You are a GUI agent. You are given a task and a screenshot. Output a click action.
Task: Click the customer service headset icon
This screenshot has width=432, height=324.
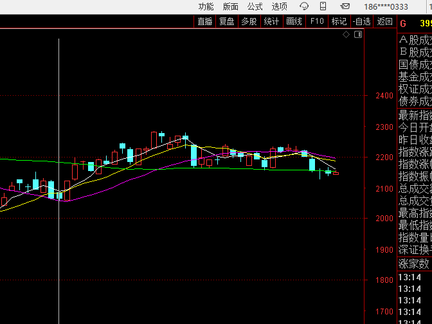pyautogui.click(x=304, y=6)
